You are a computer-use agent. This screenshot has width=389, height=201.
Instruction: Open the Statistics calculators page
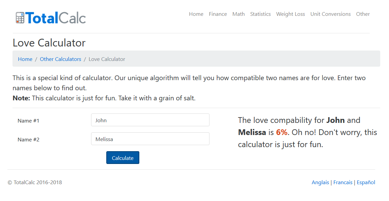[x=260, y=14]
